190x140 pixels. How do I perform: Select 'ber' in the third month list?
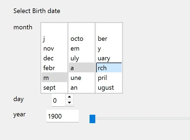(x=109, y=39)
